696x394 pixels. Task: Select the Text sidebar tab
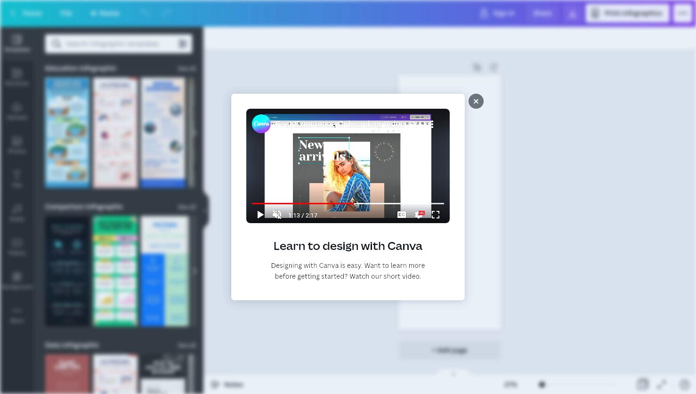click(17, 179)
